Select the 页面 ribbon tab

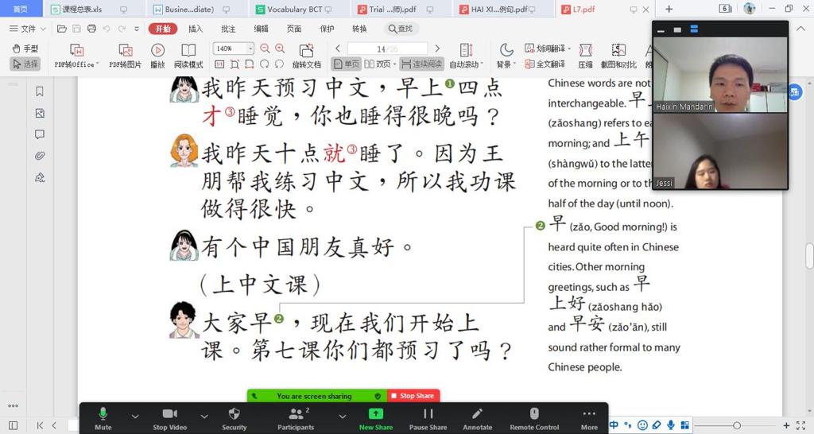click(x=294, y=29)
